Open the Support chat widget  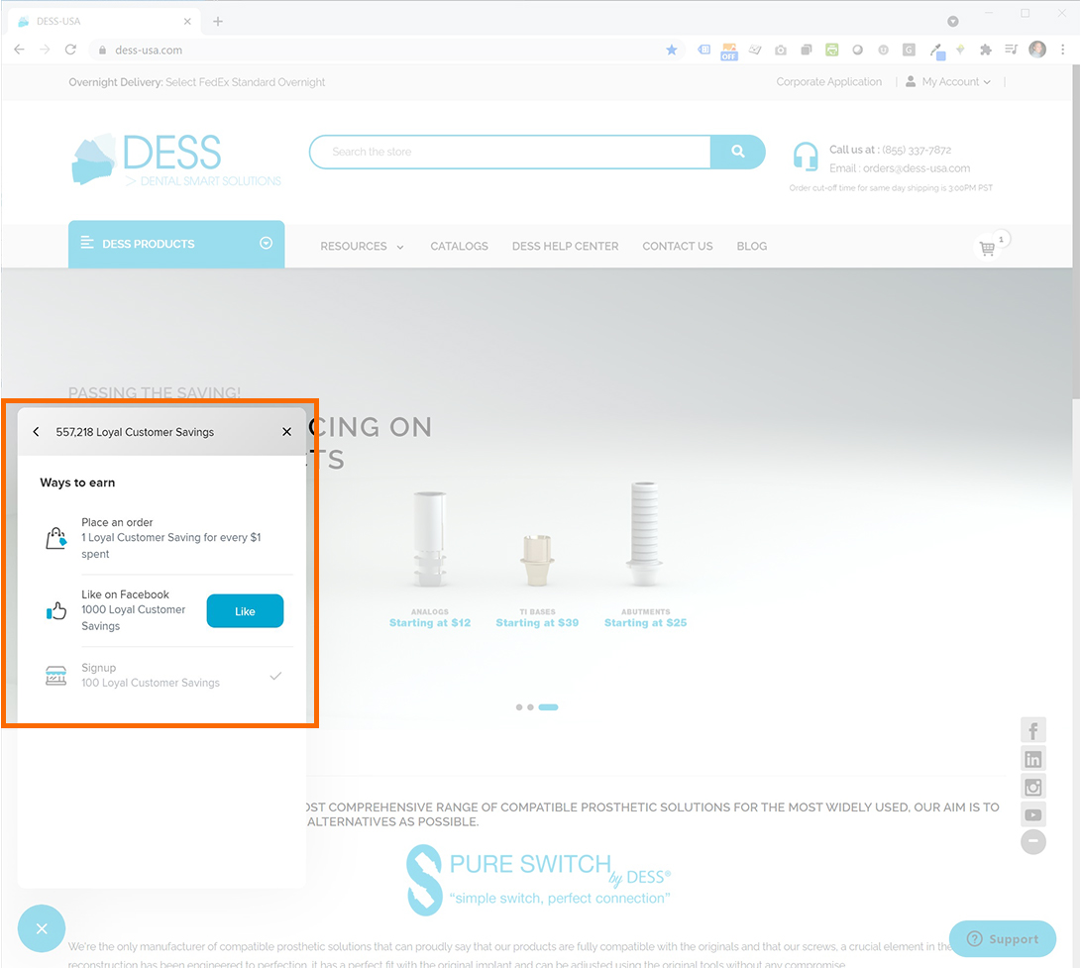[x=1003, y=938]
